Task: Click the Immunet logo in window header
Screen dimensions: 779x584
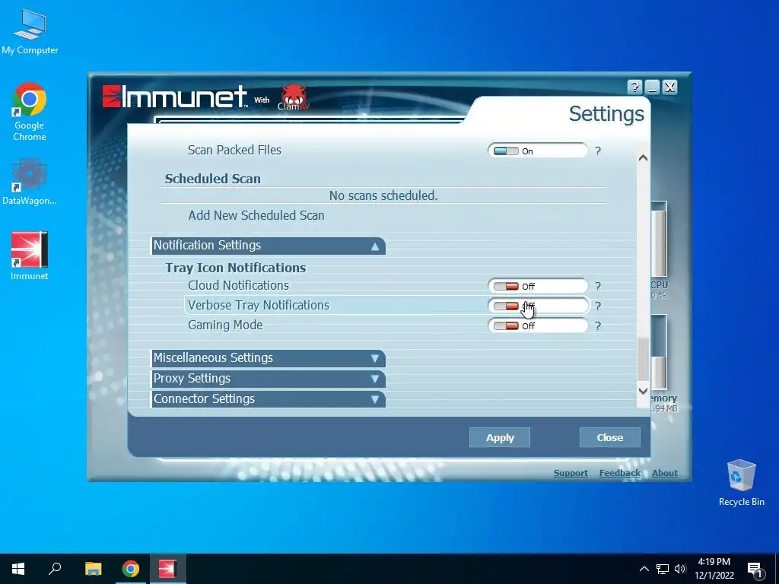Action: [174, 97]
